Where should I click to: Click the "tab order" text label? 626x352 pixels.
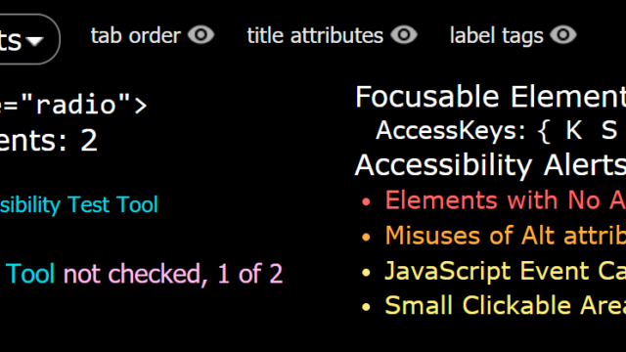coord(135,36)
